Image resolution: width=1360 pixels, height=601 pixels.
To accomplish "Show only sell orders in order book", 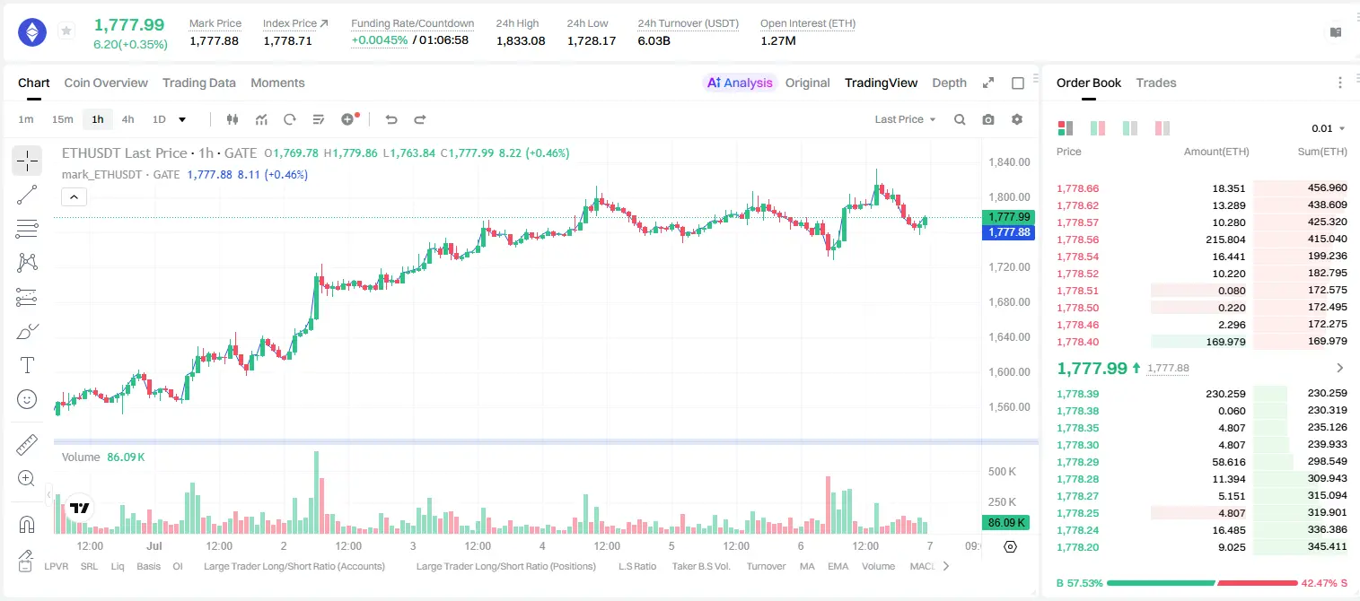I will [x=1163, y=128].
